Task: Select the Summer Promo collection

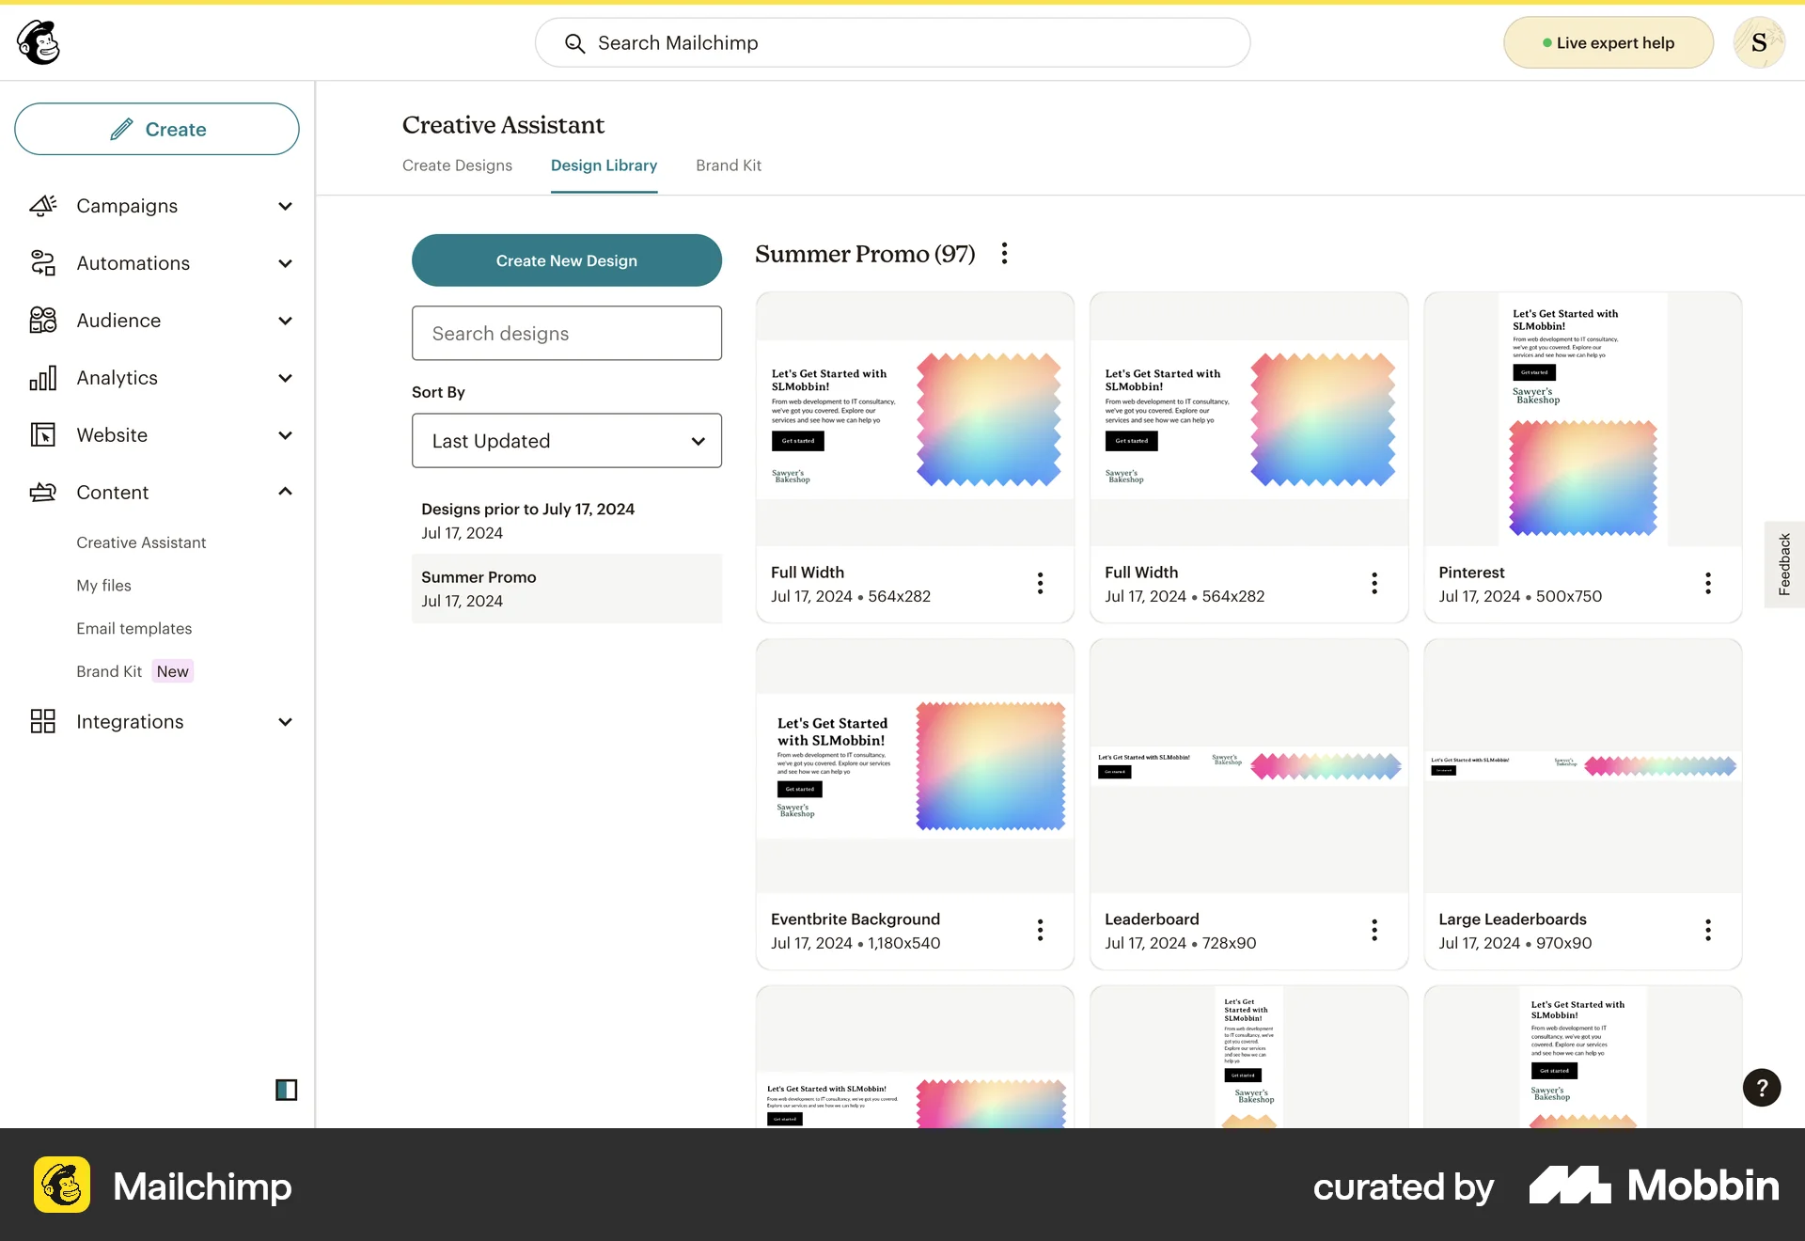Action: 567,589
